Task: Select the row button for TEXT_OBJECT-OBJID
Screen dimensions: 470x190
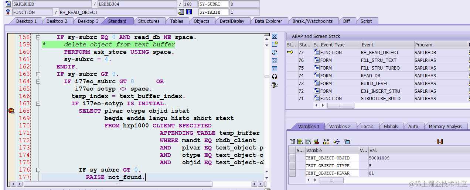Action: pos(292,158)
